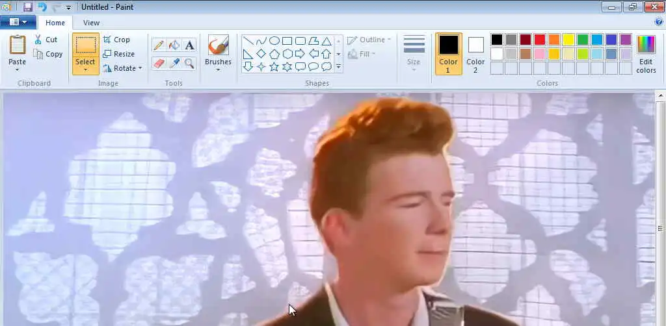The height and width of the screenshot is (326, 666).
Task: Click the Cut scissors button
Action: tap(46, 40)
